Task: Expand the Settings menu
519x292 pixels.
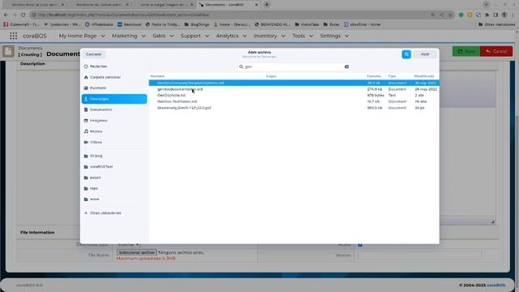Action: [x=334, y=36]
